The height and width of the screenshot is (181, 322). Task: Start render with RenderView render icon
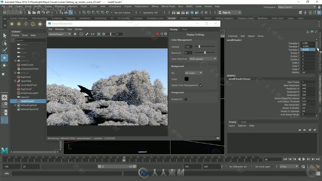point(75,34)
